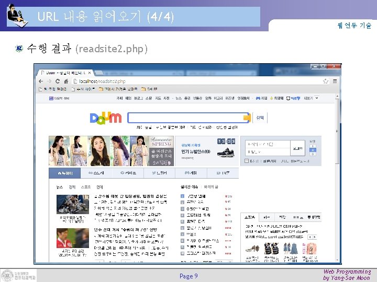Open the sneaker advertisement image
This screenshot has width=377, height=282.
pyautogui.click(x=226, y=152)
